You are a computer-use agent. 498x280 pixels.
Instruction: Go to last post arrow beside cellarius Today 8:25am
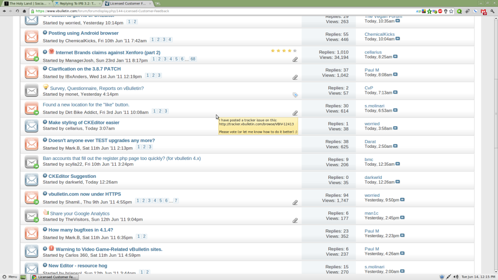coord(395,56)
